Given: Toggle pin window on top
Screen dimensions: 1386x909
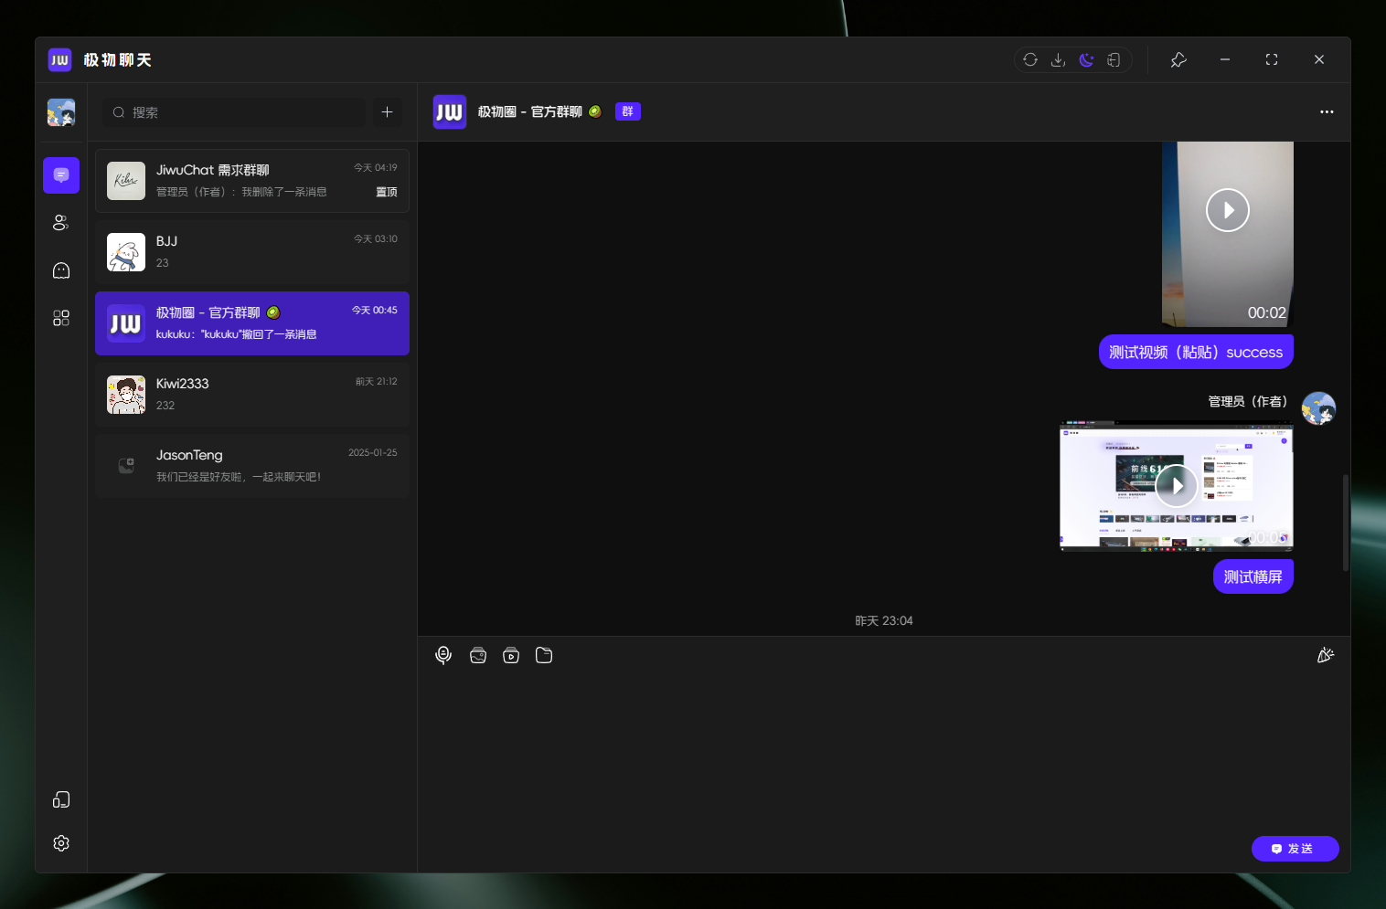Looking at the screenshot, I should (1178, 60).
